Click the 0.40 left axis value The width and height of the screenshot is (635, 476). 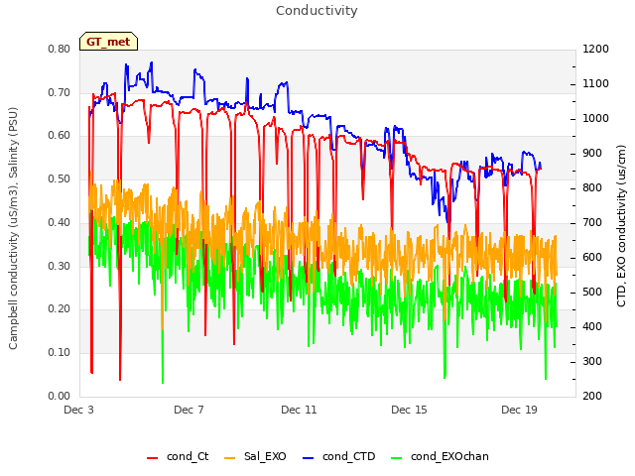[60, 222]
